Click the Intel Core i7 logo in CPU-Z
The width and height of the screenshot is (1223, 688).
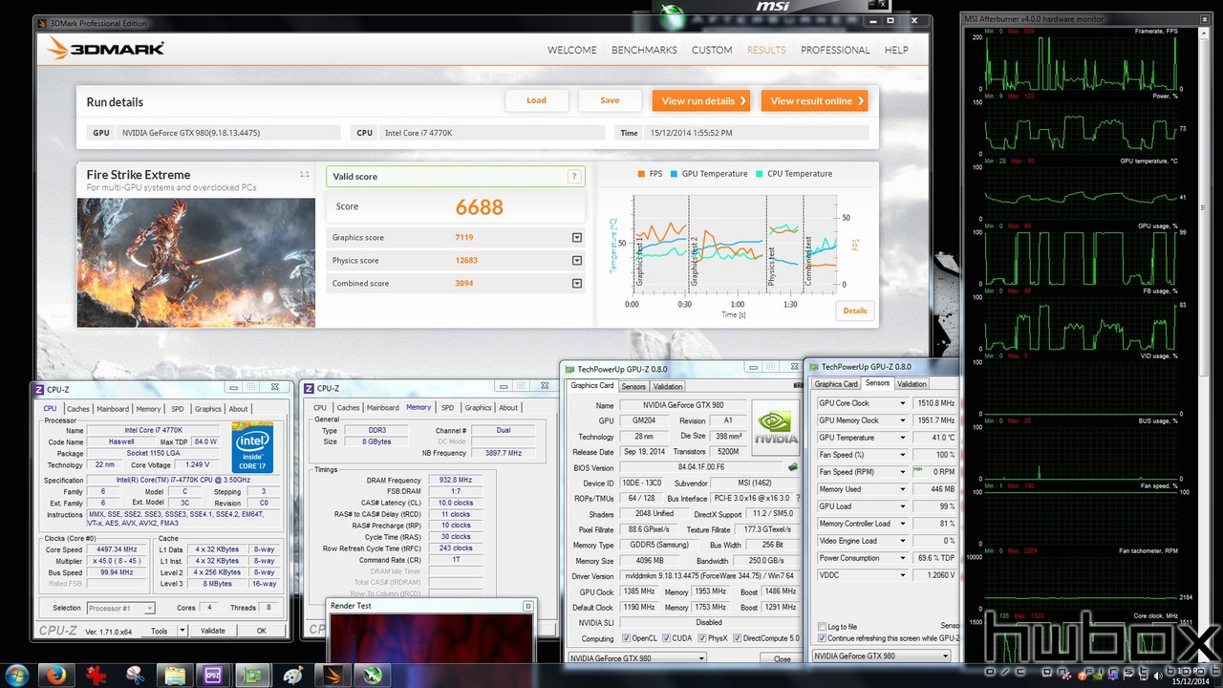[252, 447]
